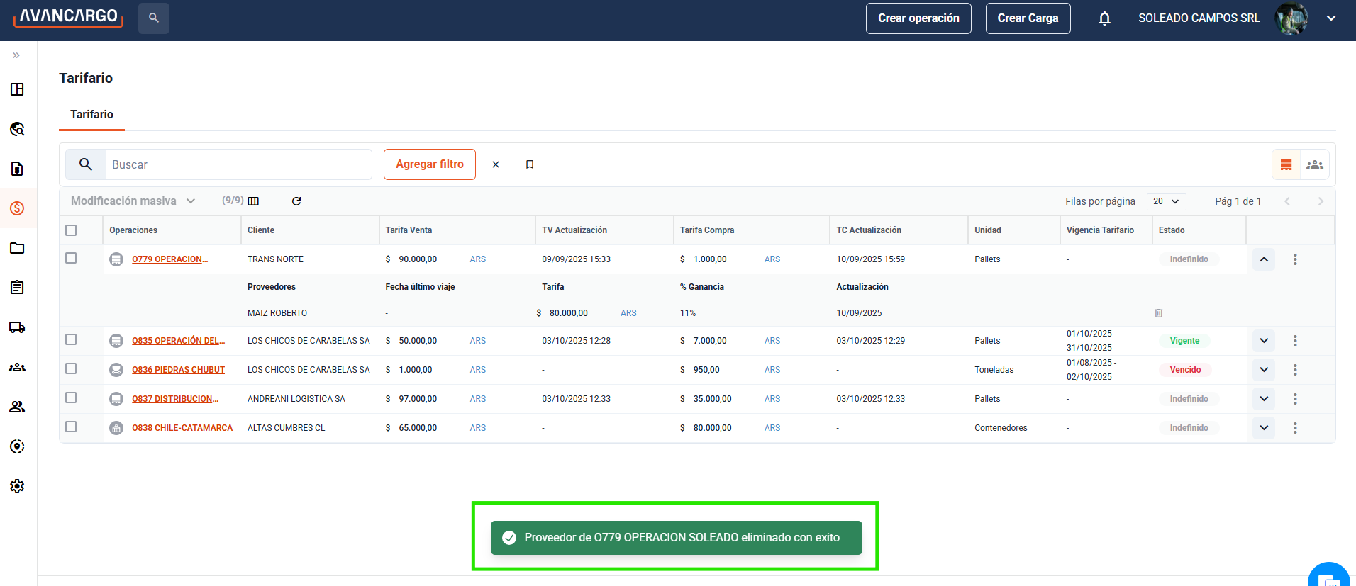Open rows per page dropdown
Viewport: 1356px width, 586px height.
[x=1166, y=201]
